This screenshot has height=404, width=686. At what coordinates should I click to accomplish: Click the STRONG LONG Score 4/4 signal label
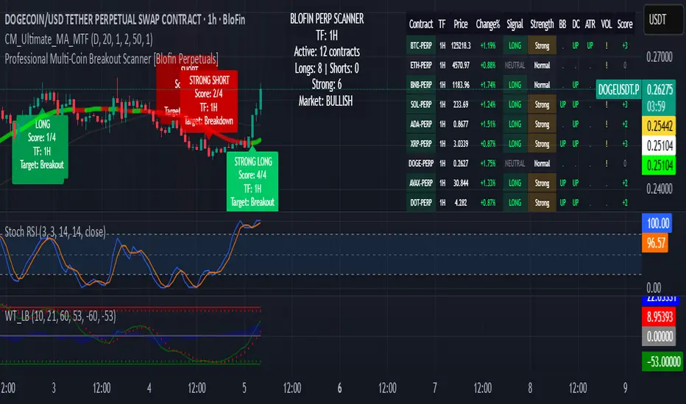(252, 181)
